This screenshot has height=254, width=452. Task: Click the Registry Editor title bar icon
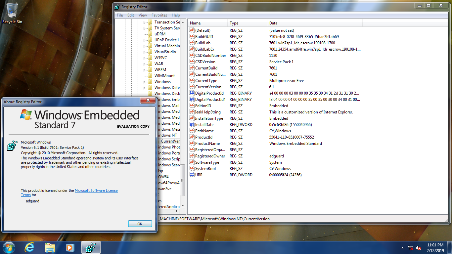(x=117, y=7)
